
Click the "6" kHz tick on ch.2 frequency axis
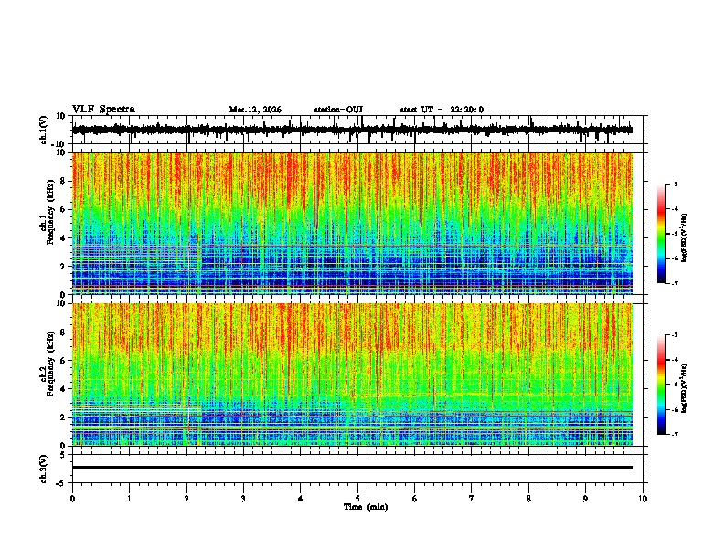tap(63, 360)
